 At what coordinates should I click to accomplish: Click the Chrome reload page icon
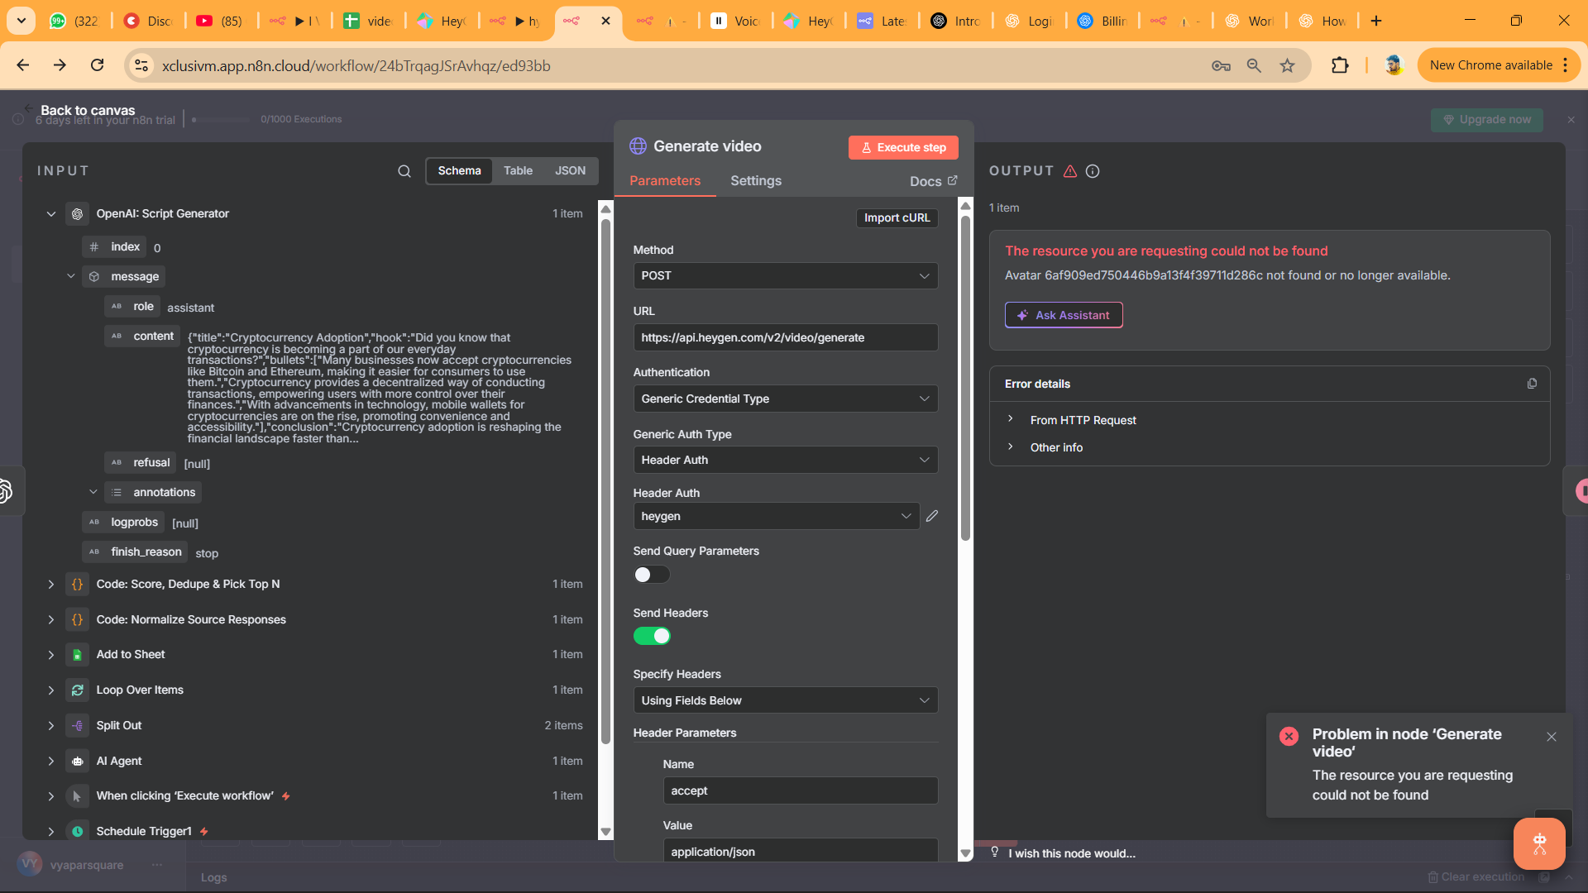coord(98,65)
